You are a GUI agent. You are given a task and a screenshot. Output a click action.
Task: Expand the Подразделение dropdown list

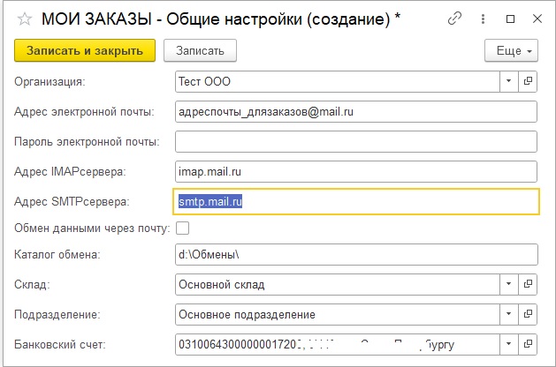point(509,314)
